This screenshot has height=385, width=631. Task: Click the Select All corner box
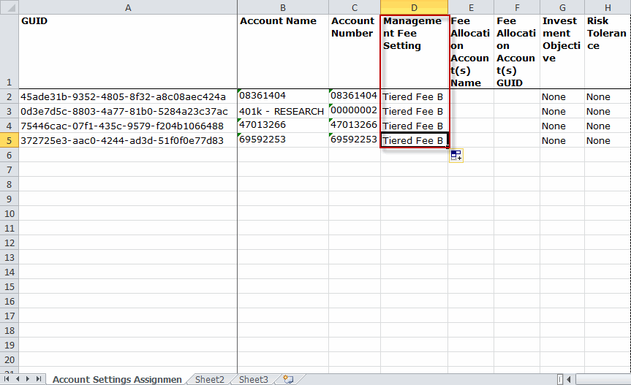click(9, 7)
